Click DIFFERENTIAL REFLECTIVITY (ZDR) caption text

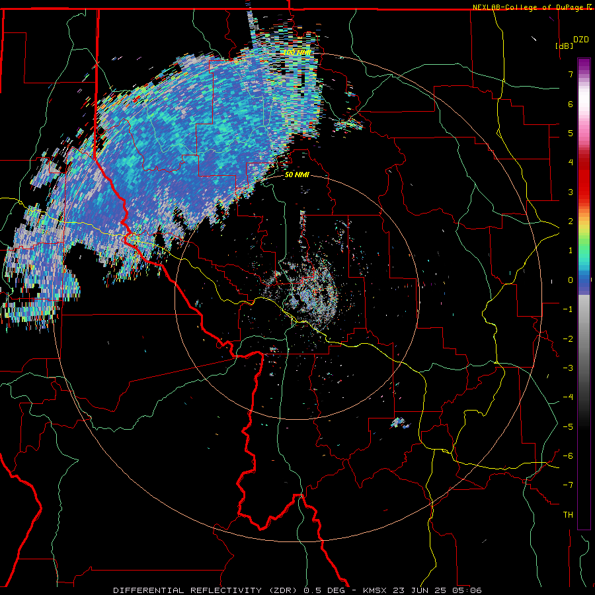(x=206, y=590)
